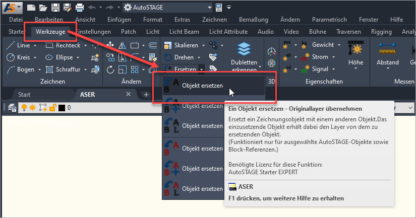Expand the Schraffur dropdown arrow
The image size is (416, 218).
[85, 69]
